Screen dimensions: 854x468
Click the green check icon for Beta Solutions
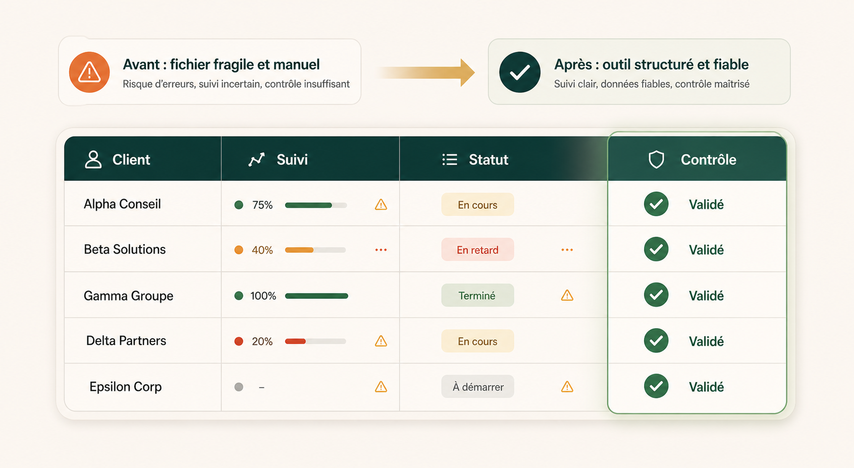click(x=656, y=249)
